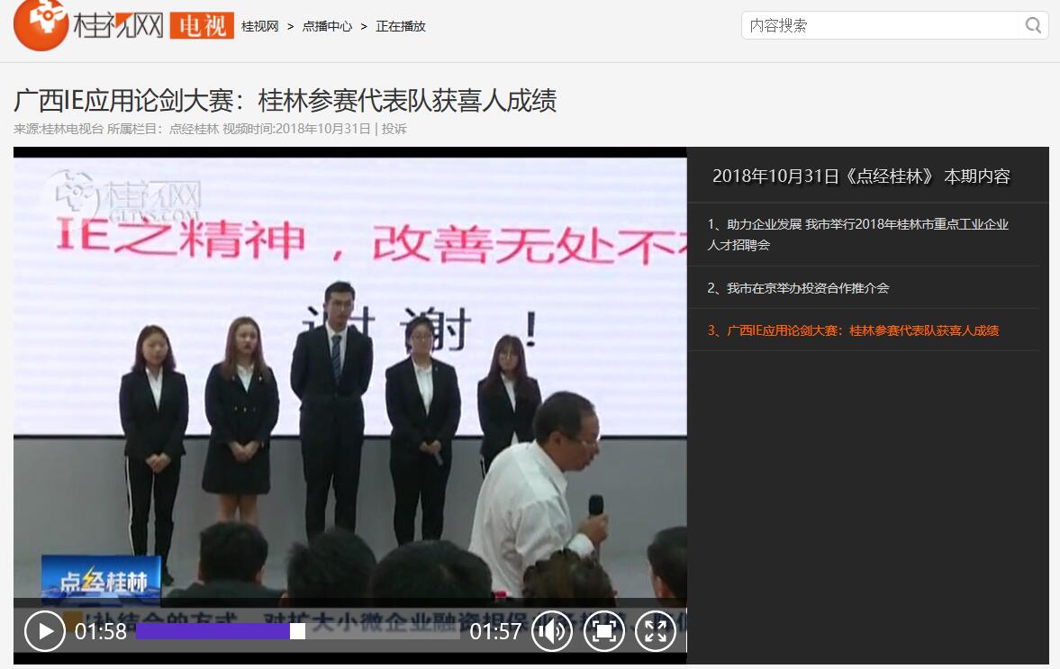Select highlighted item 3 广西IE应用论剑大赛
The image size is (1060, 669).
pyautogui.click(x=853, y=330)
